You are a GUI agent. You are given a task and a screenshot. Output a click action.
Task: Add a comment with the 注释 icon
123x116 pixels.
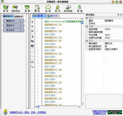click(48, 8)
